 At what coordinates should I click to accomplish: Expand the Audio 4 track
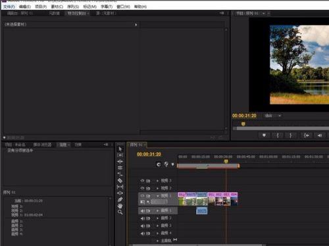[x=157, y=234]
